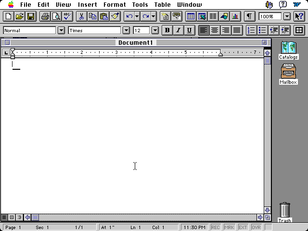Switch to Outline view button

pos(19,217)
